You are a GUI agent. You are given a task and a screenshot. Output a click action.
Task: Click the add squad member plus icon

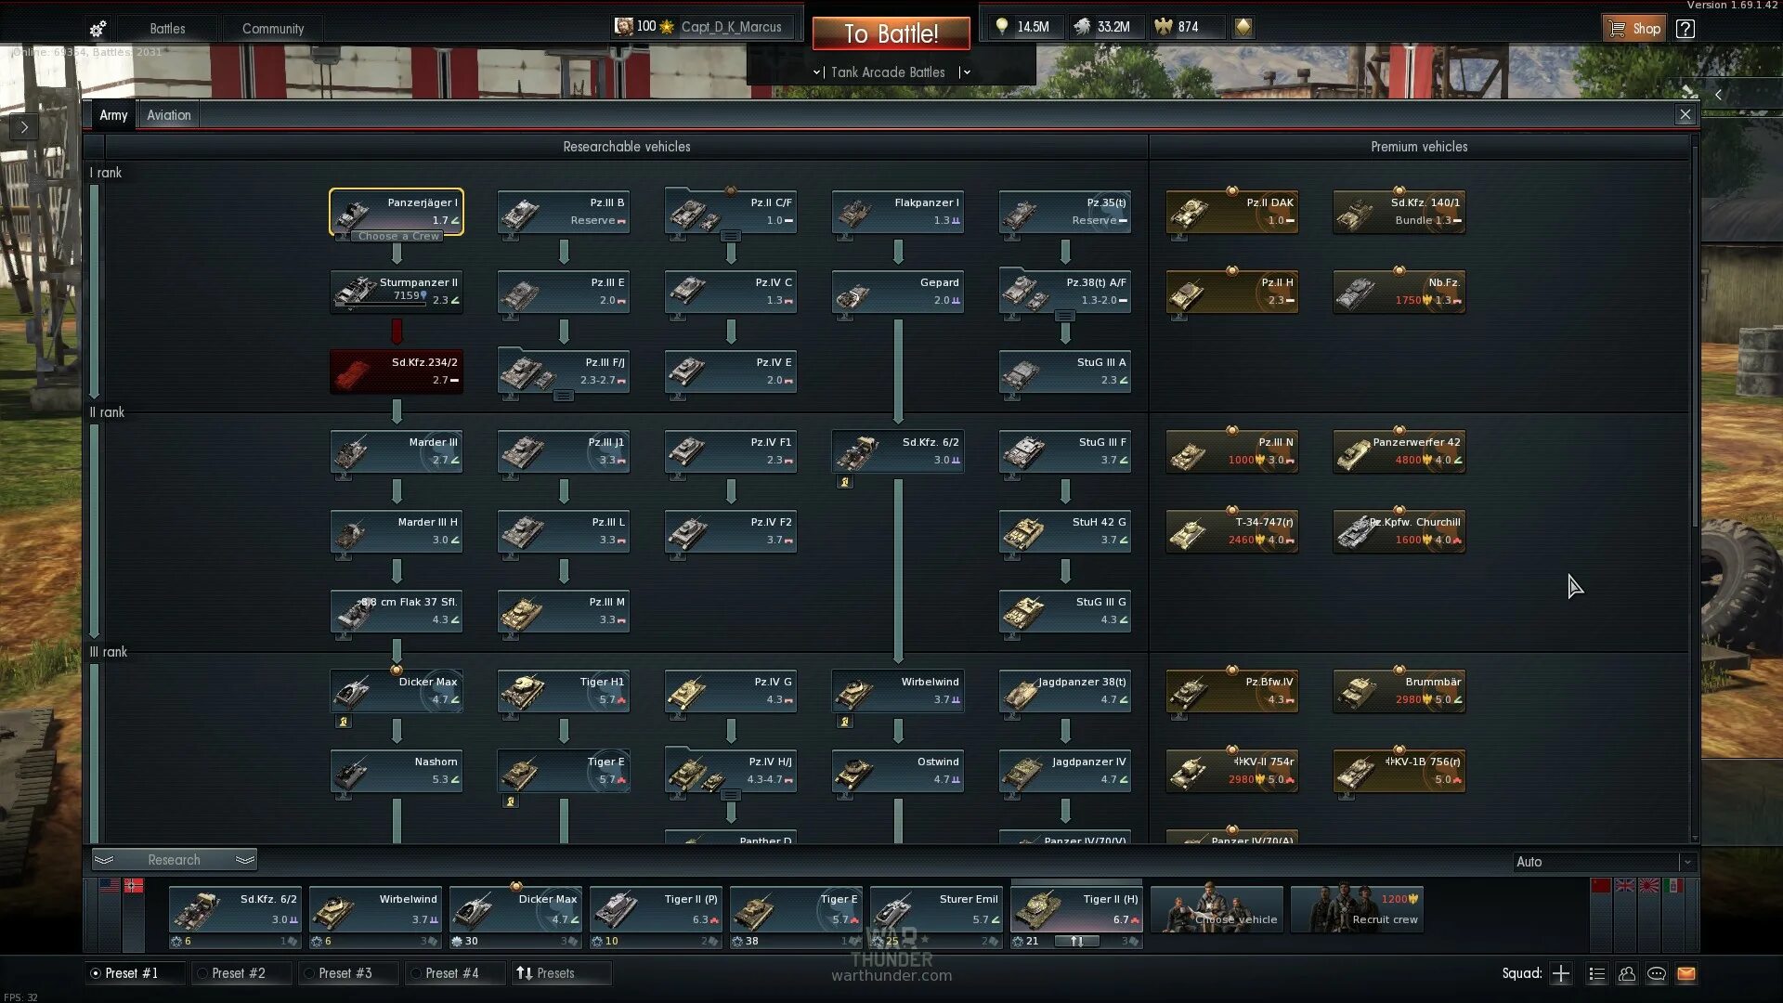(1561, 973)
